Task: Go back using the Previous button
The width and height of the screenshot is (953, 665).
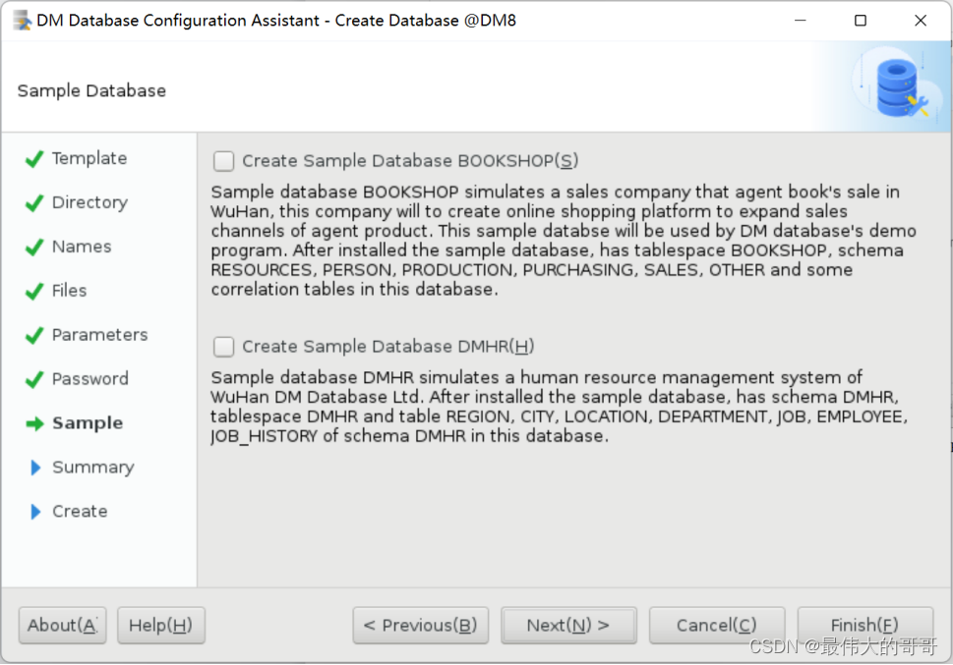Action: pyautogui.click(x=420, y=625)
